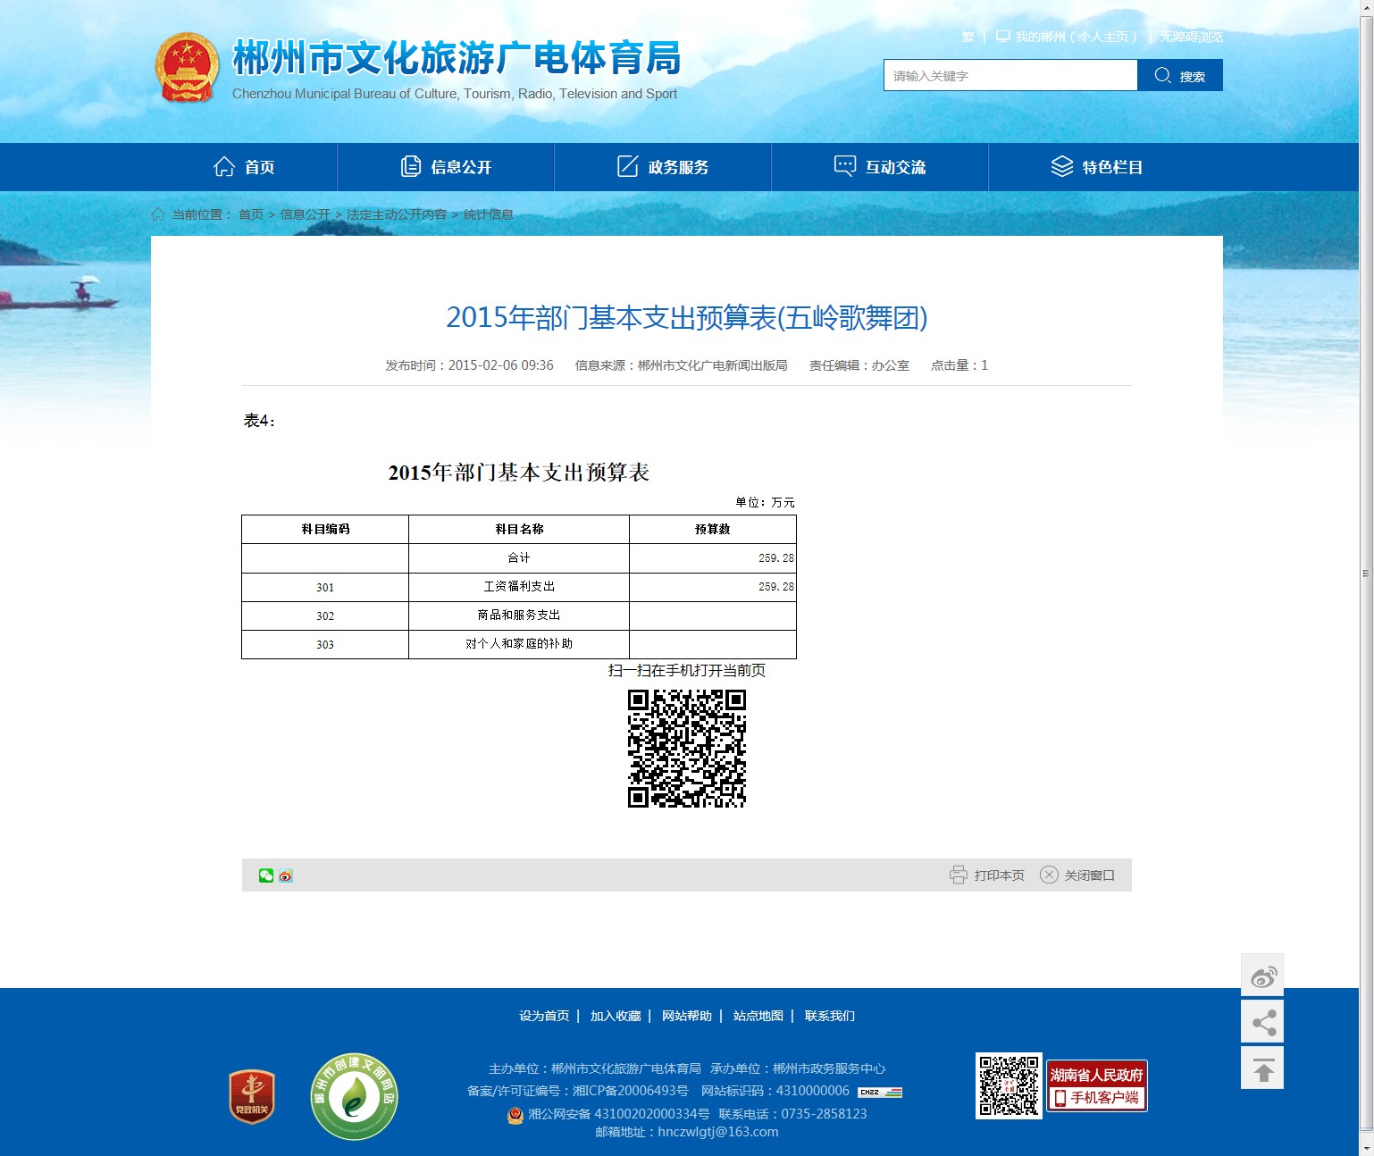Image resolution: width=1374 pixels, height=1156 pixels.
Task: Click the 关闭窗口 close window link
Action: [x=1078, y=875]
